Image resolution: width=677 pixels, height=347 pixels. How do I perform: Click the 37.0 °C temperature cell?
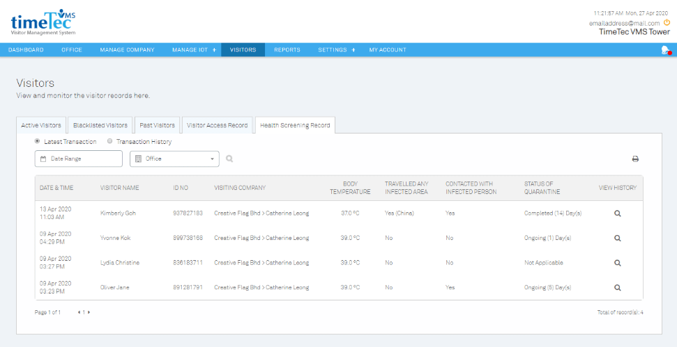pyautogui.click(x=350, y=213)
